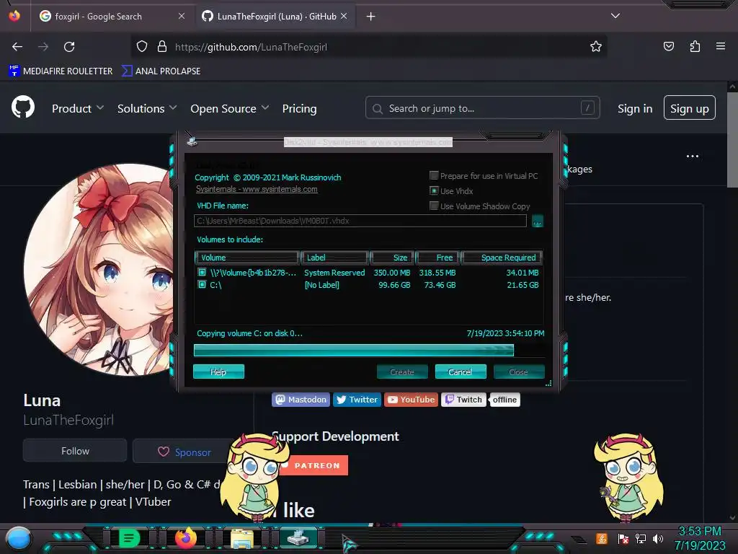
Task: Open the Twitter badge link
Action: click(x=357, y=400)
